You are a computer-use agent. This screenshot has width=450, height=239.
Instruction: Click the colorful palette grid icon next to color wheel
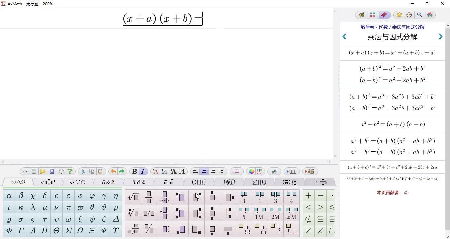[259, 171]
